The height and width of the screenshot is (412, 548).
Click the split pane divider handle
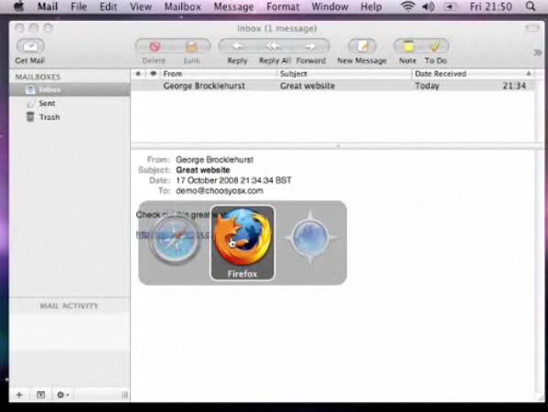pyautogui.click(x=338, y=146)
